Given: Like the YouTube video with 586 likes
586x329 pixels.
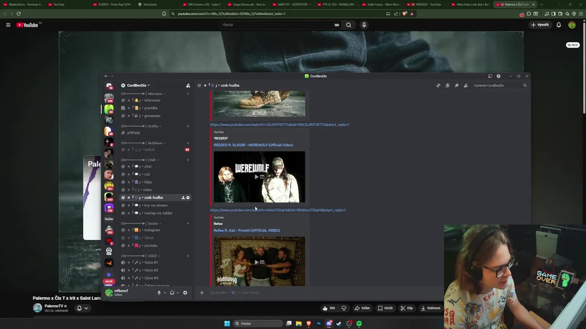Looking at the screenshot, I should [x=329, y=308].
